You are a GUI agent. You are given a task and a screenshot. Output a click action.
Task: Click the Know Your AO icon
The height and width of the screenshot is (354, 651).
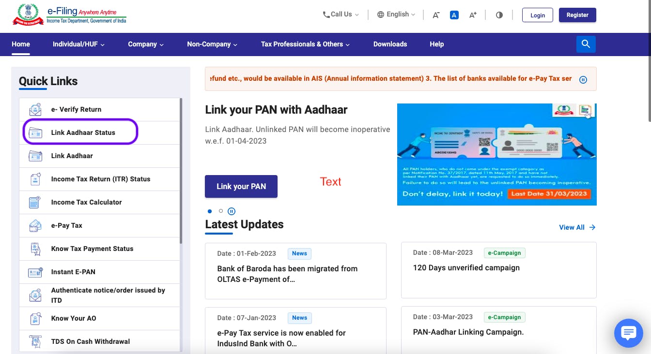point(35,318)
